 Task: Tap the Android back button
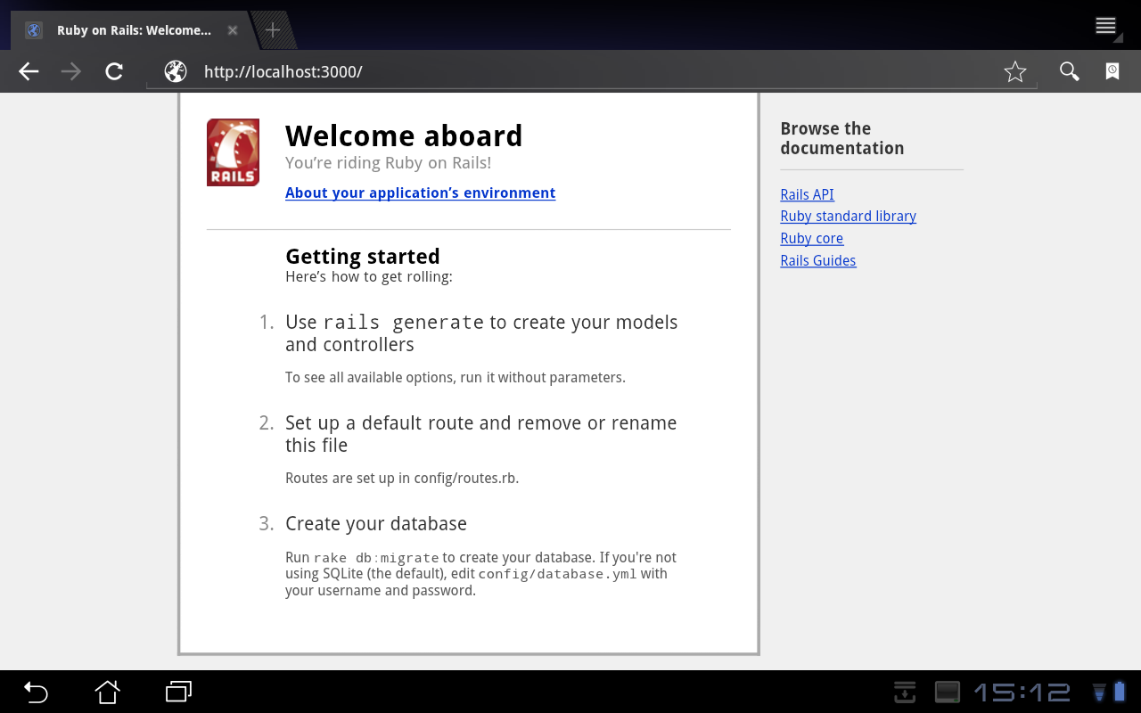36,692
